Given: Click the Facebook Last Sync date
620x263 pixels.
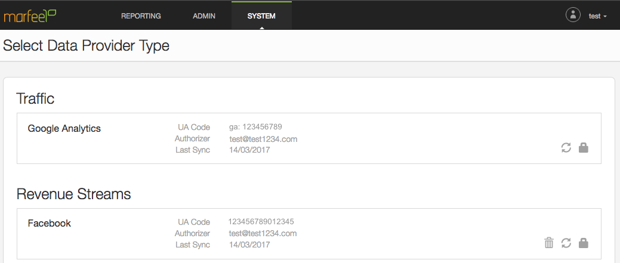Looking at the screenshot, I should click(249, 245).
